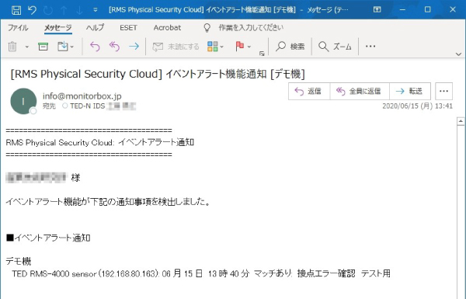Switch to the Acrobat ribbon tab

[x=167, y=28]
